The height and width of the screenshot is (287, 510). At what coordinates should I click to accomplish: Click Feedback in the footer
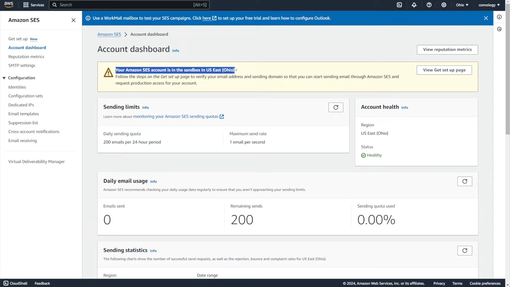(x=42, y=283)
